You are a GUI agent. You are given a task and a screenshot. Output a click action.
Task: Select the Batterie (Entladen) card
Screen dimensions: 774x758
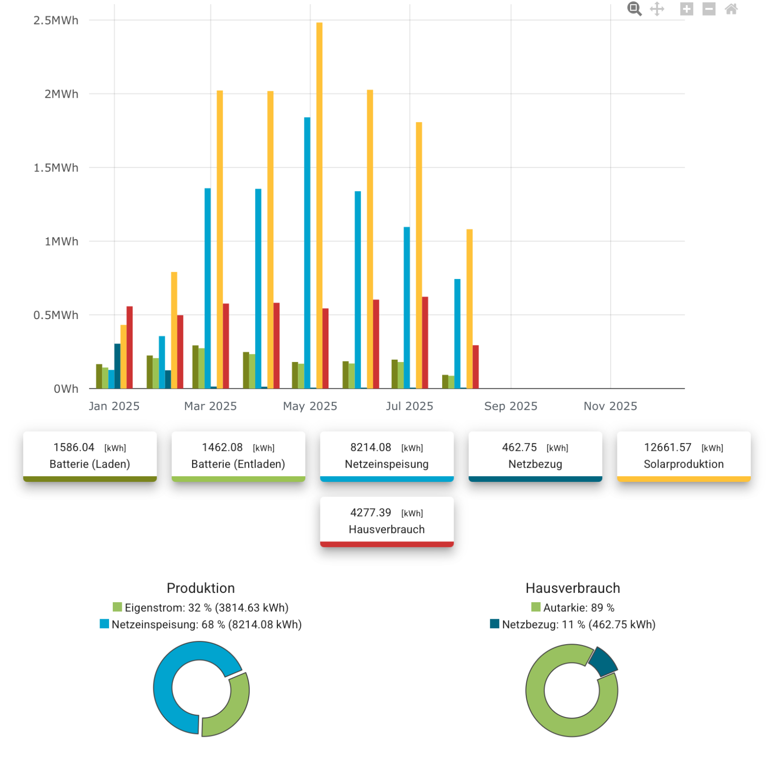tap(238, 456)
